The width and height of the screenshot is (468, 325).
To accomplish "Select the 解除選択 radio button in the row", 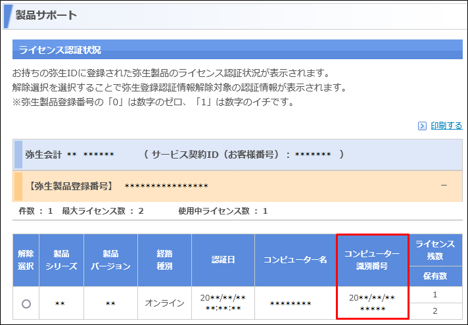I will coord(26,304).
